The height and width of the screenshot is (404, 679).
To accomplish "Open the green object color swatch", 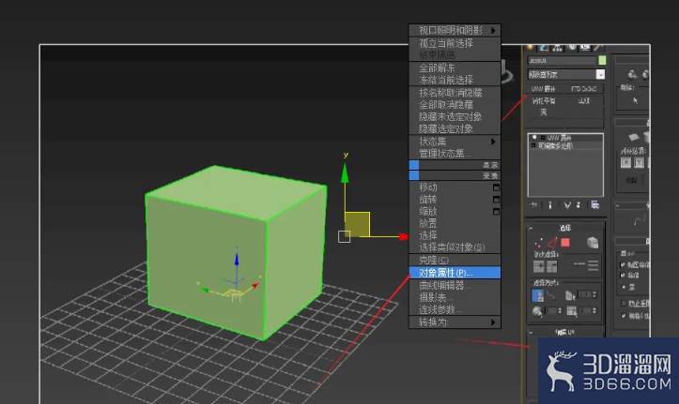I will point(602,61).
